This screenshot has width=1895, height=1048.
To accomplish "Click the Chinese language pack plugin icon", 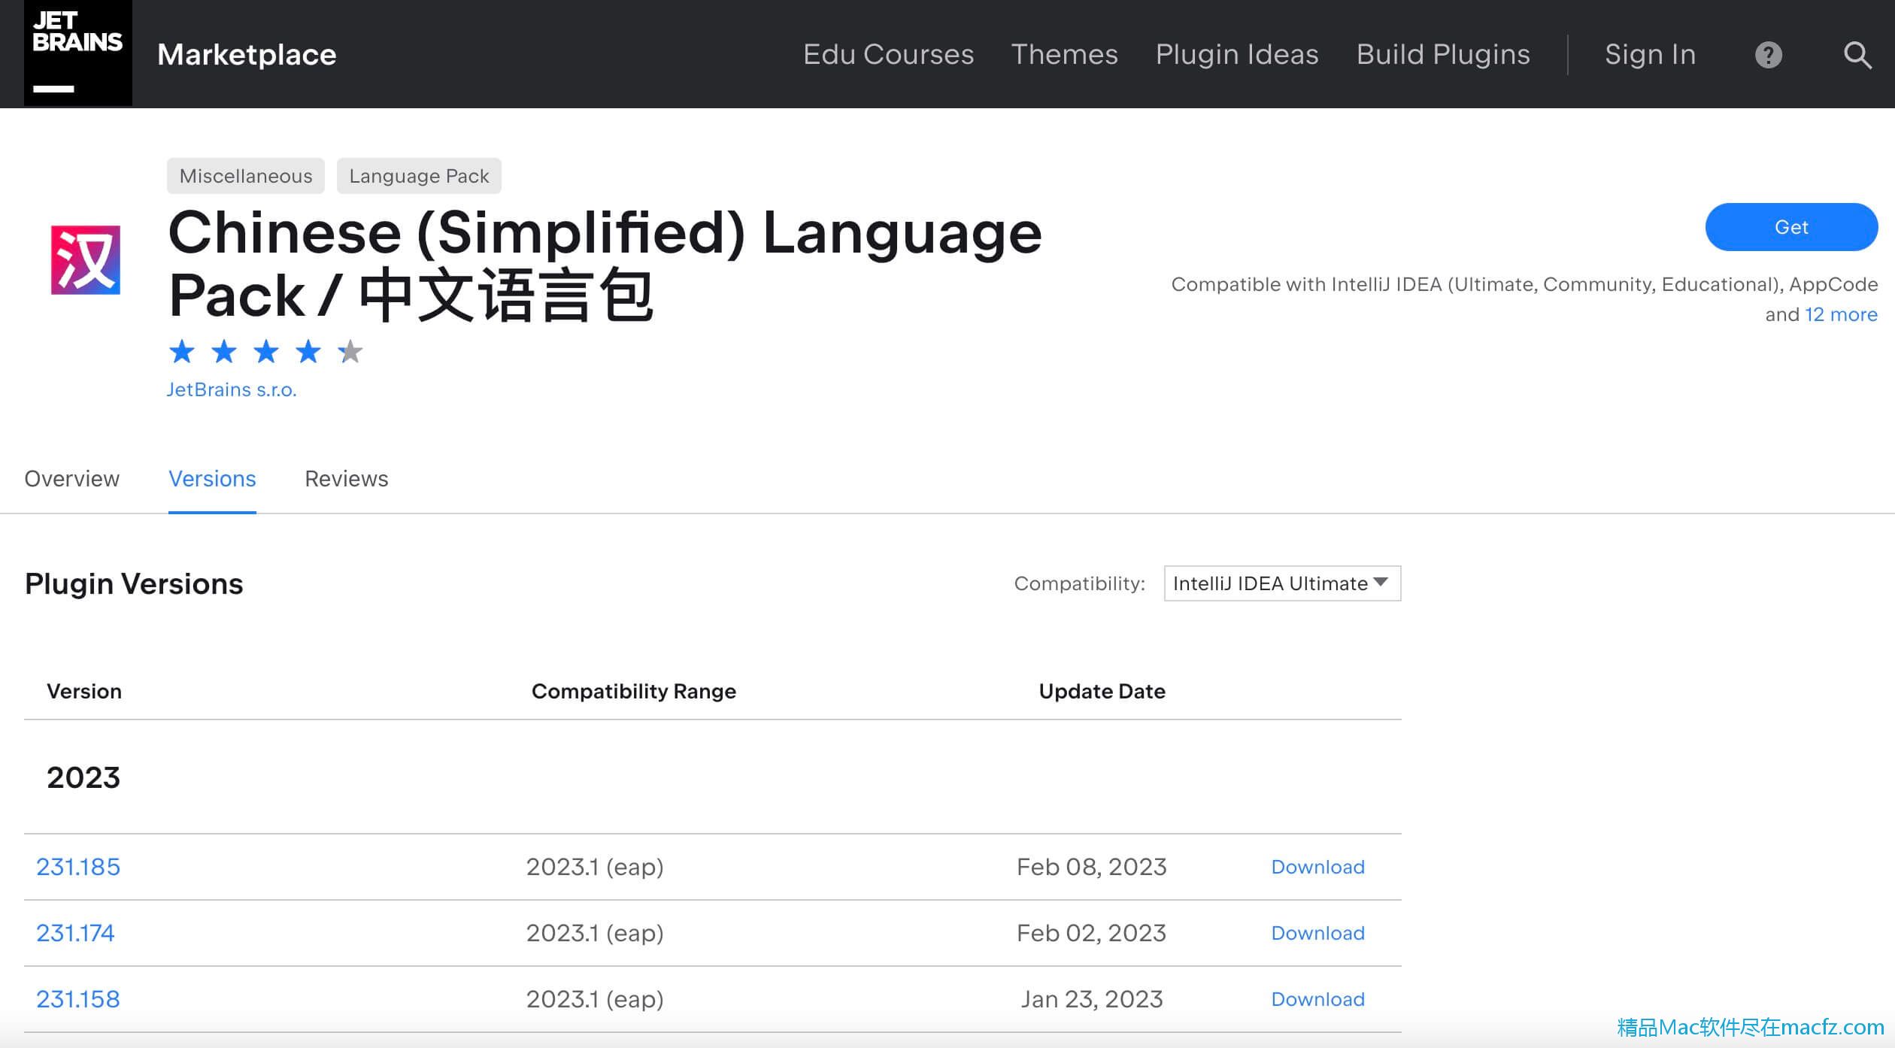I will [85, 259].
